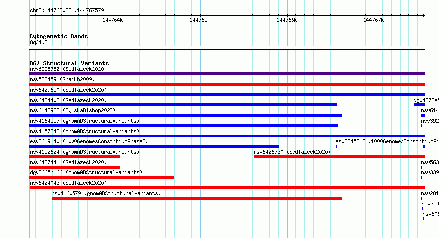This screenshot has width=439, height=238.
Task: Click the DGV Structural Variants track title
Action: pos(69,63)
